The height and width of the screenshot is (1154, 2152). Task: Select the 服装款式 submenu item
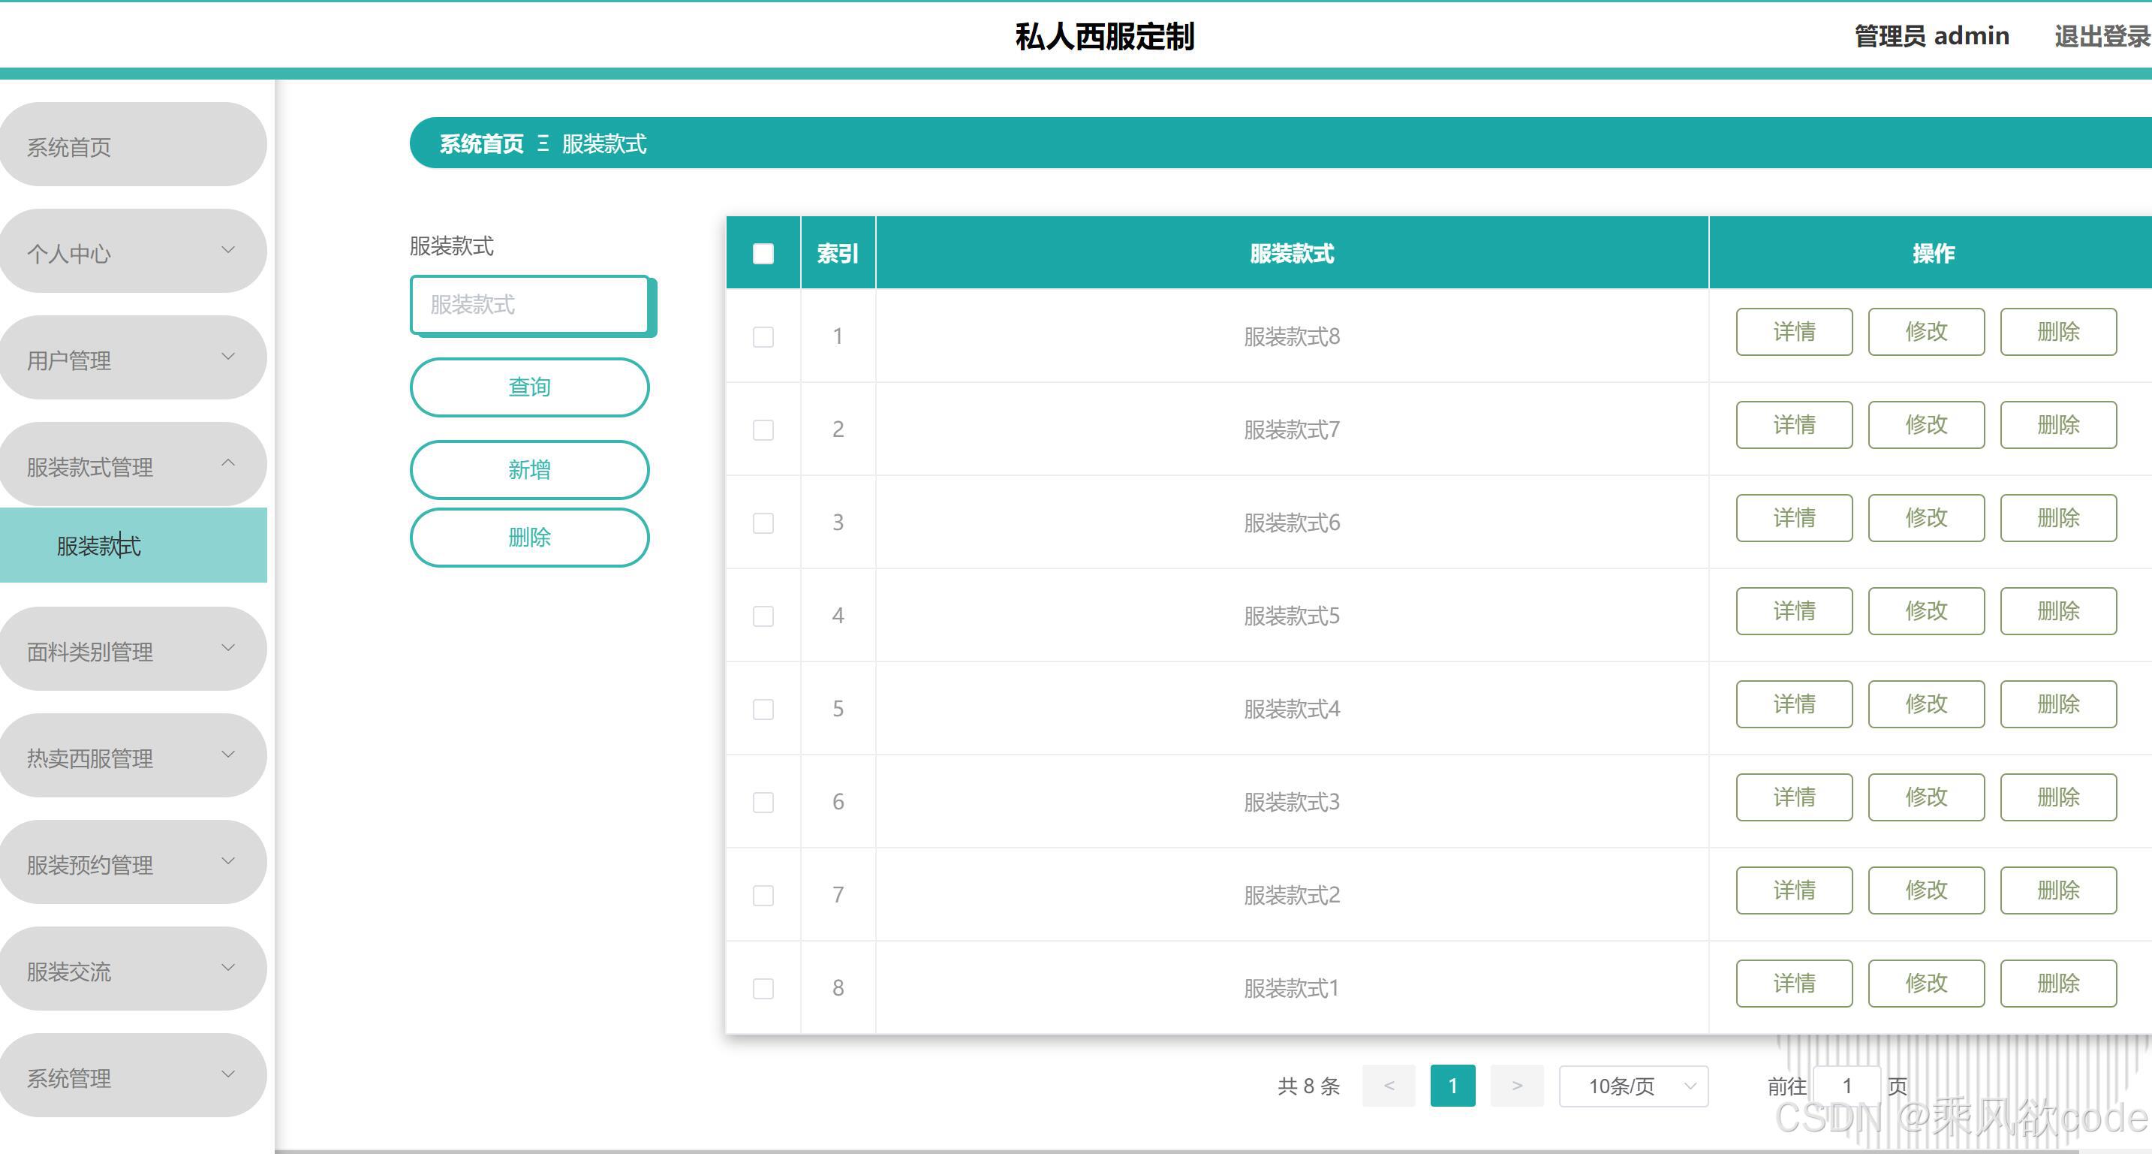tap(99, 546)
